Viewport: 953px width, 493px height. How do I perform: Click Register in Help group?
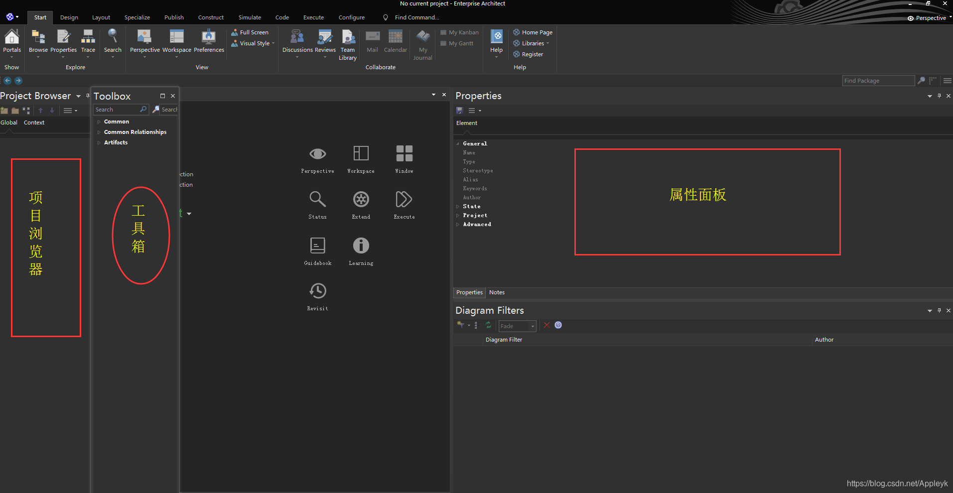[528, 54]
